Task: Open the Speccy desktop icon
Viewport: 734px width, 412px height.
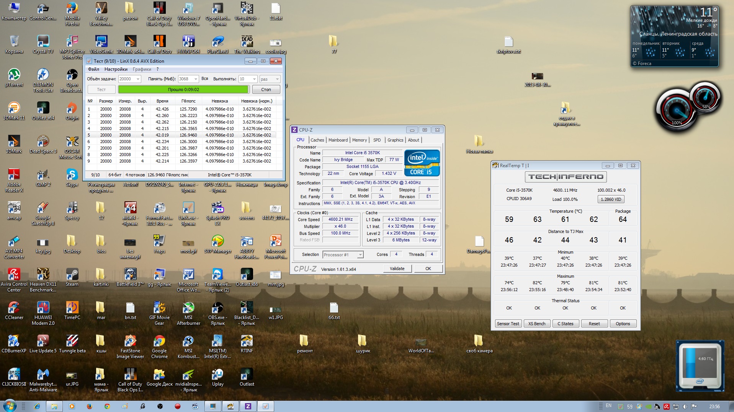Action: (x=72, y=208)
